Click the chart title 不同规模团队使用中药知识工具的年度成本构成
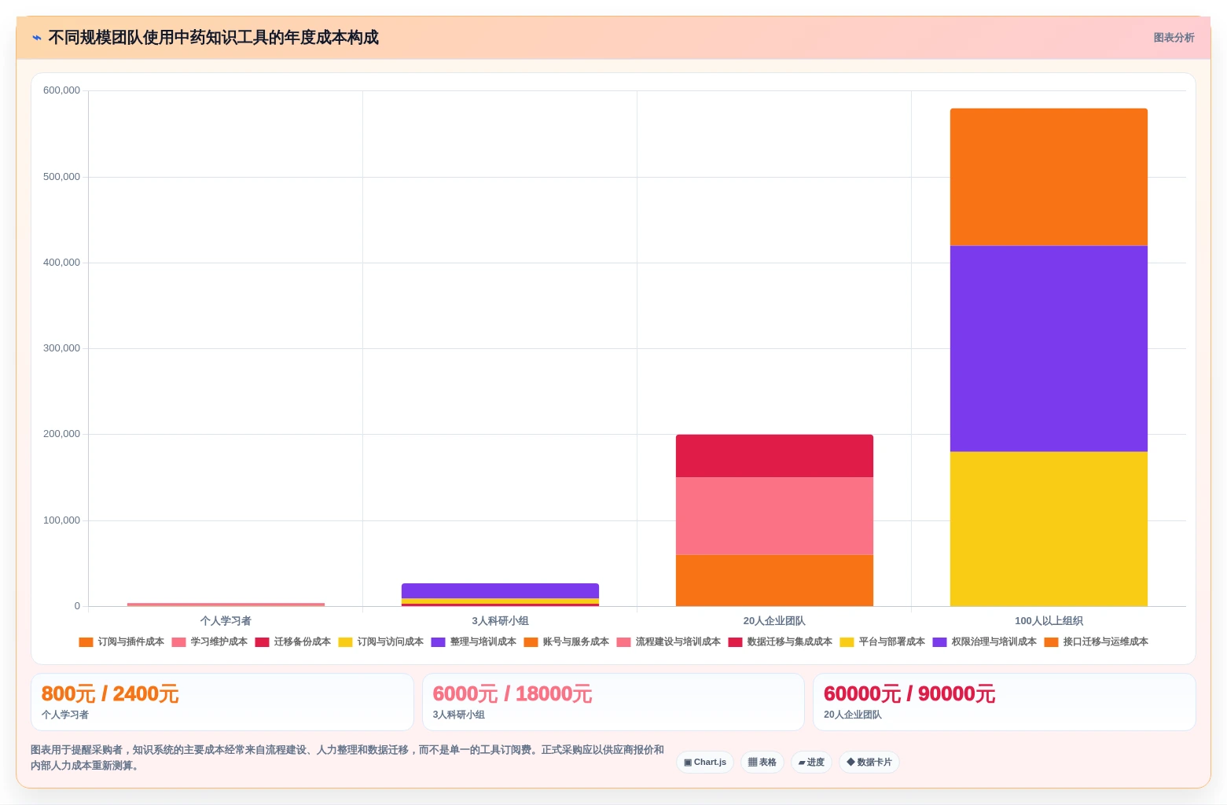1227x805 pixels. [214, 38]
